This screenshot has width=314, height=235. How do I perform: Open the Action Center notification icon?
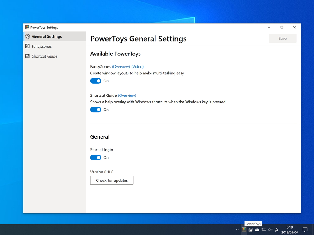tap(305, 229)
